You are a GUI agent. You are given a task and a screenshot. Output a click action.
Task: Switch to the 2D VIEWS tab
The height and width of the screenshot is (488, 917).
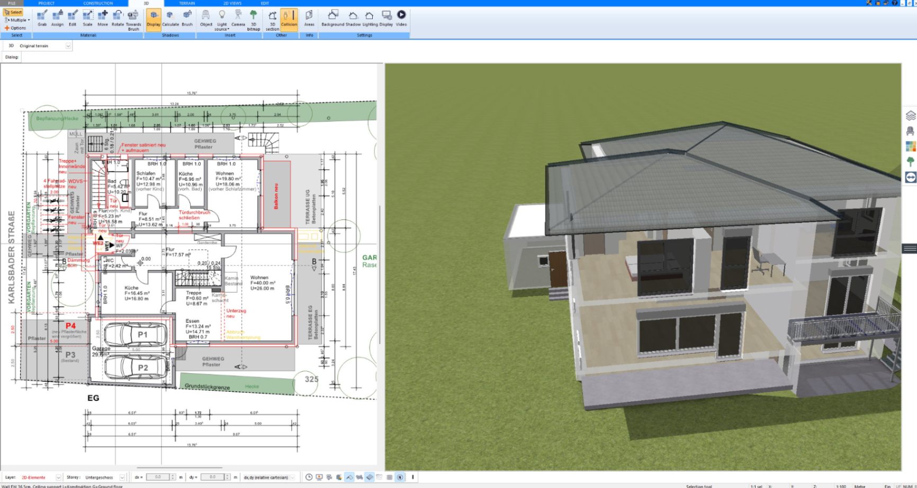click(x=232, y=3)
